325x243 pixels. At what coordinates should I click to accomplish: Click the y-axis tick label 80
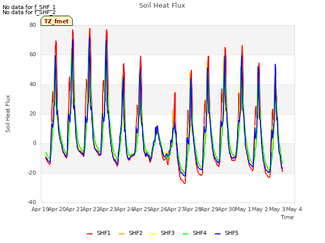point(32,25)
